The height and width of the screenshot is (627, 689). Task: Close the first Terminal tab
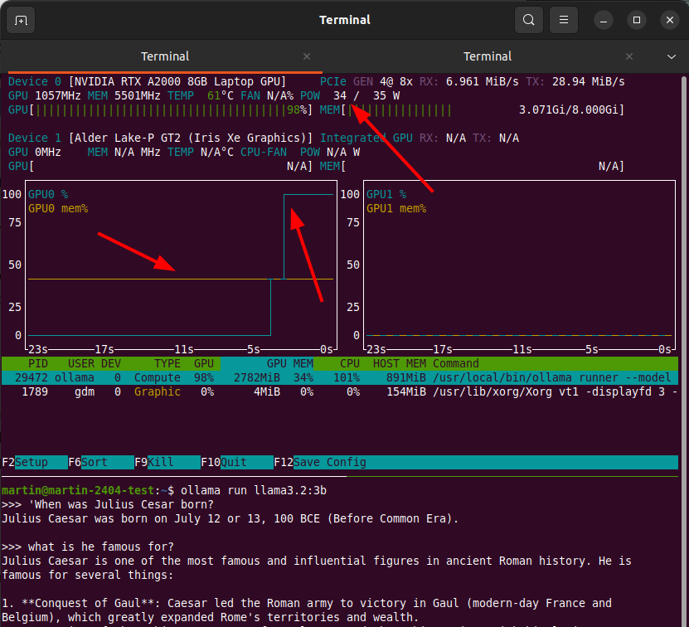coord(307,56)
